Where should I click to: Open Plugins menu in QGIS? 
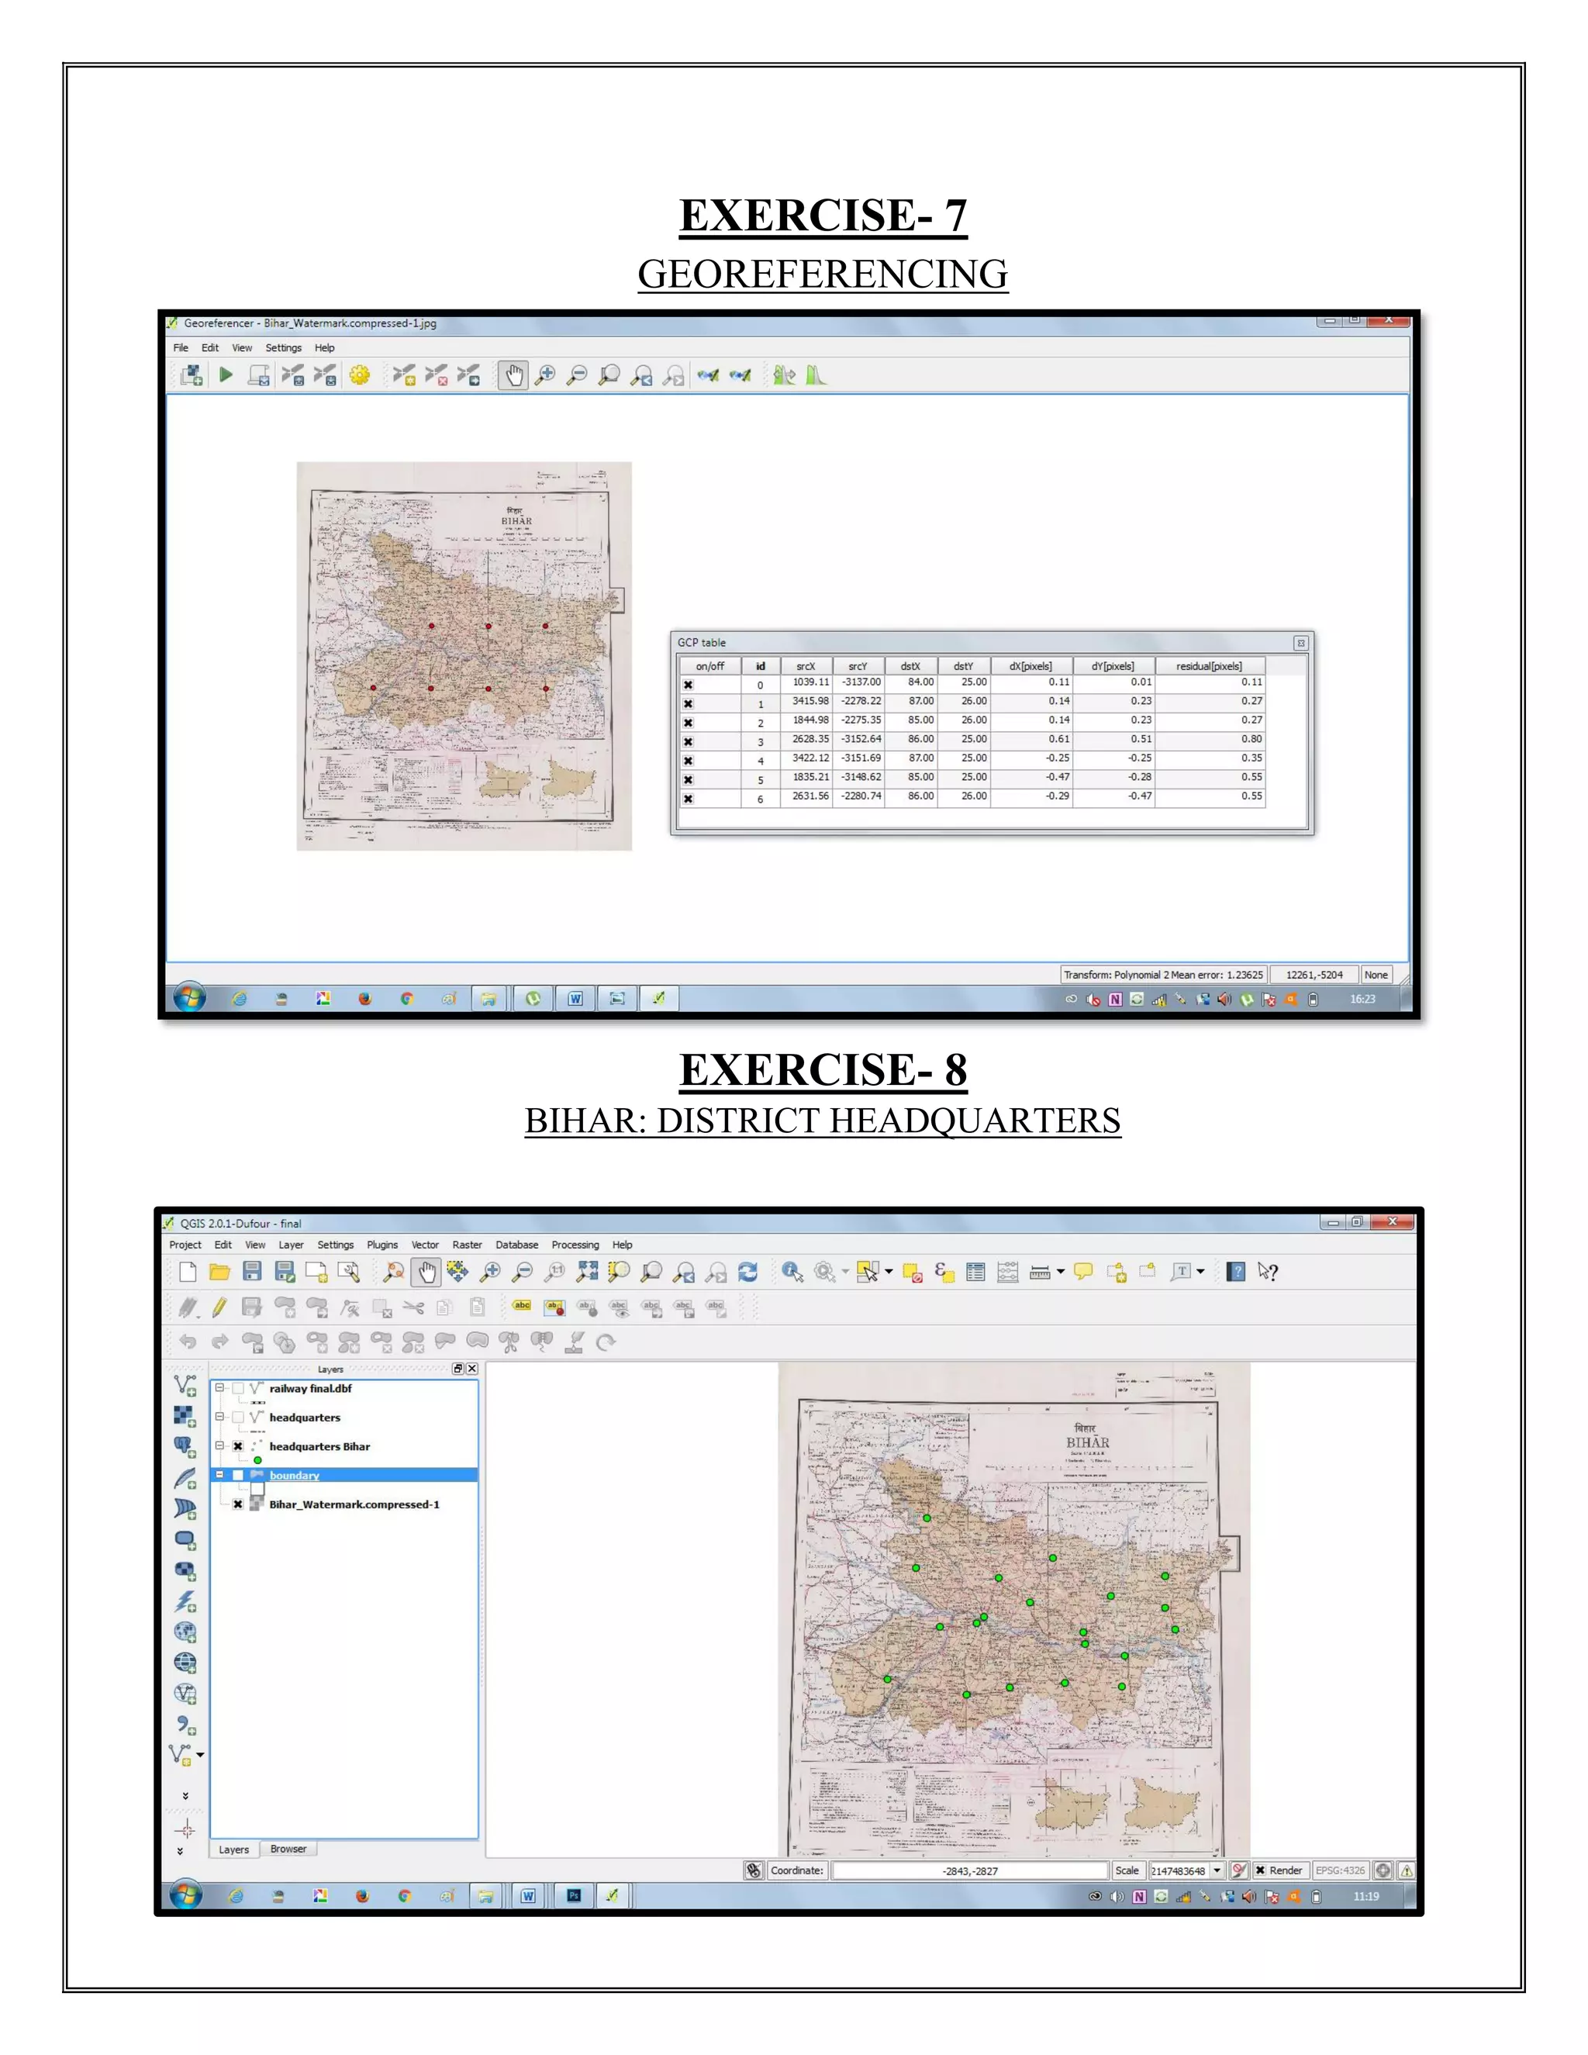[x=382, y=1245]
